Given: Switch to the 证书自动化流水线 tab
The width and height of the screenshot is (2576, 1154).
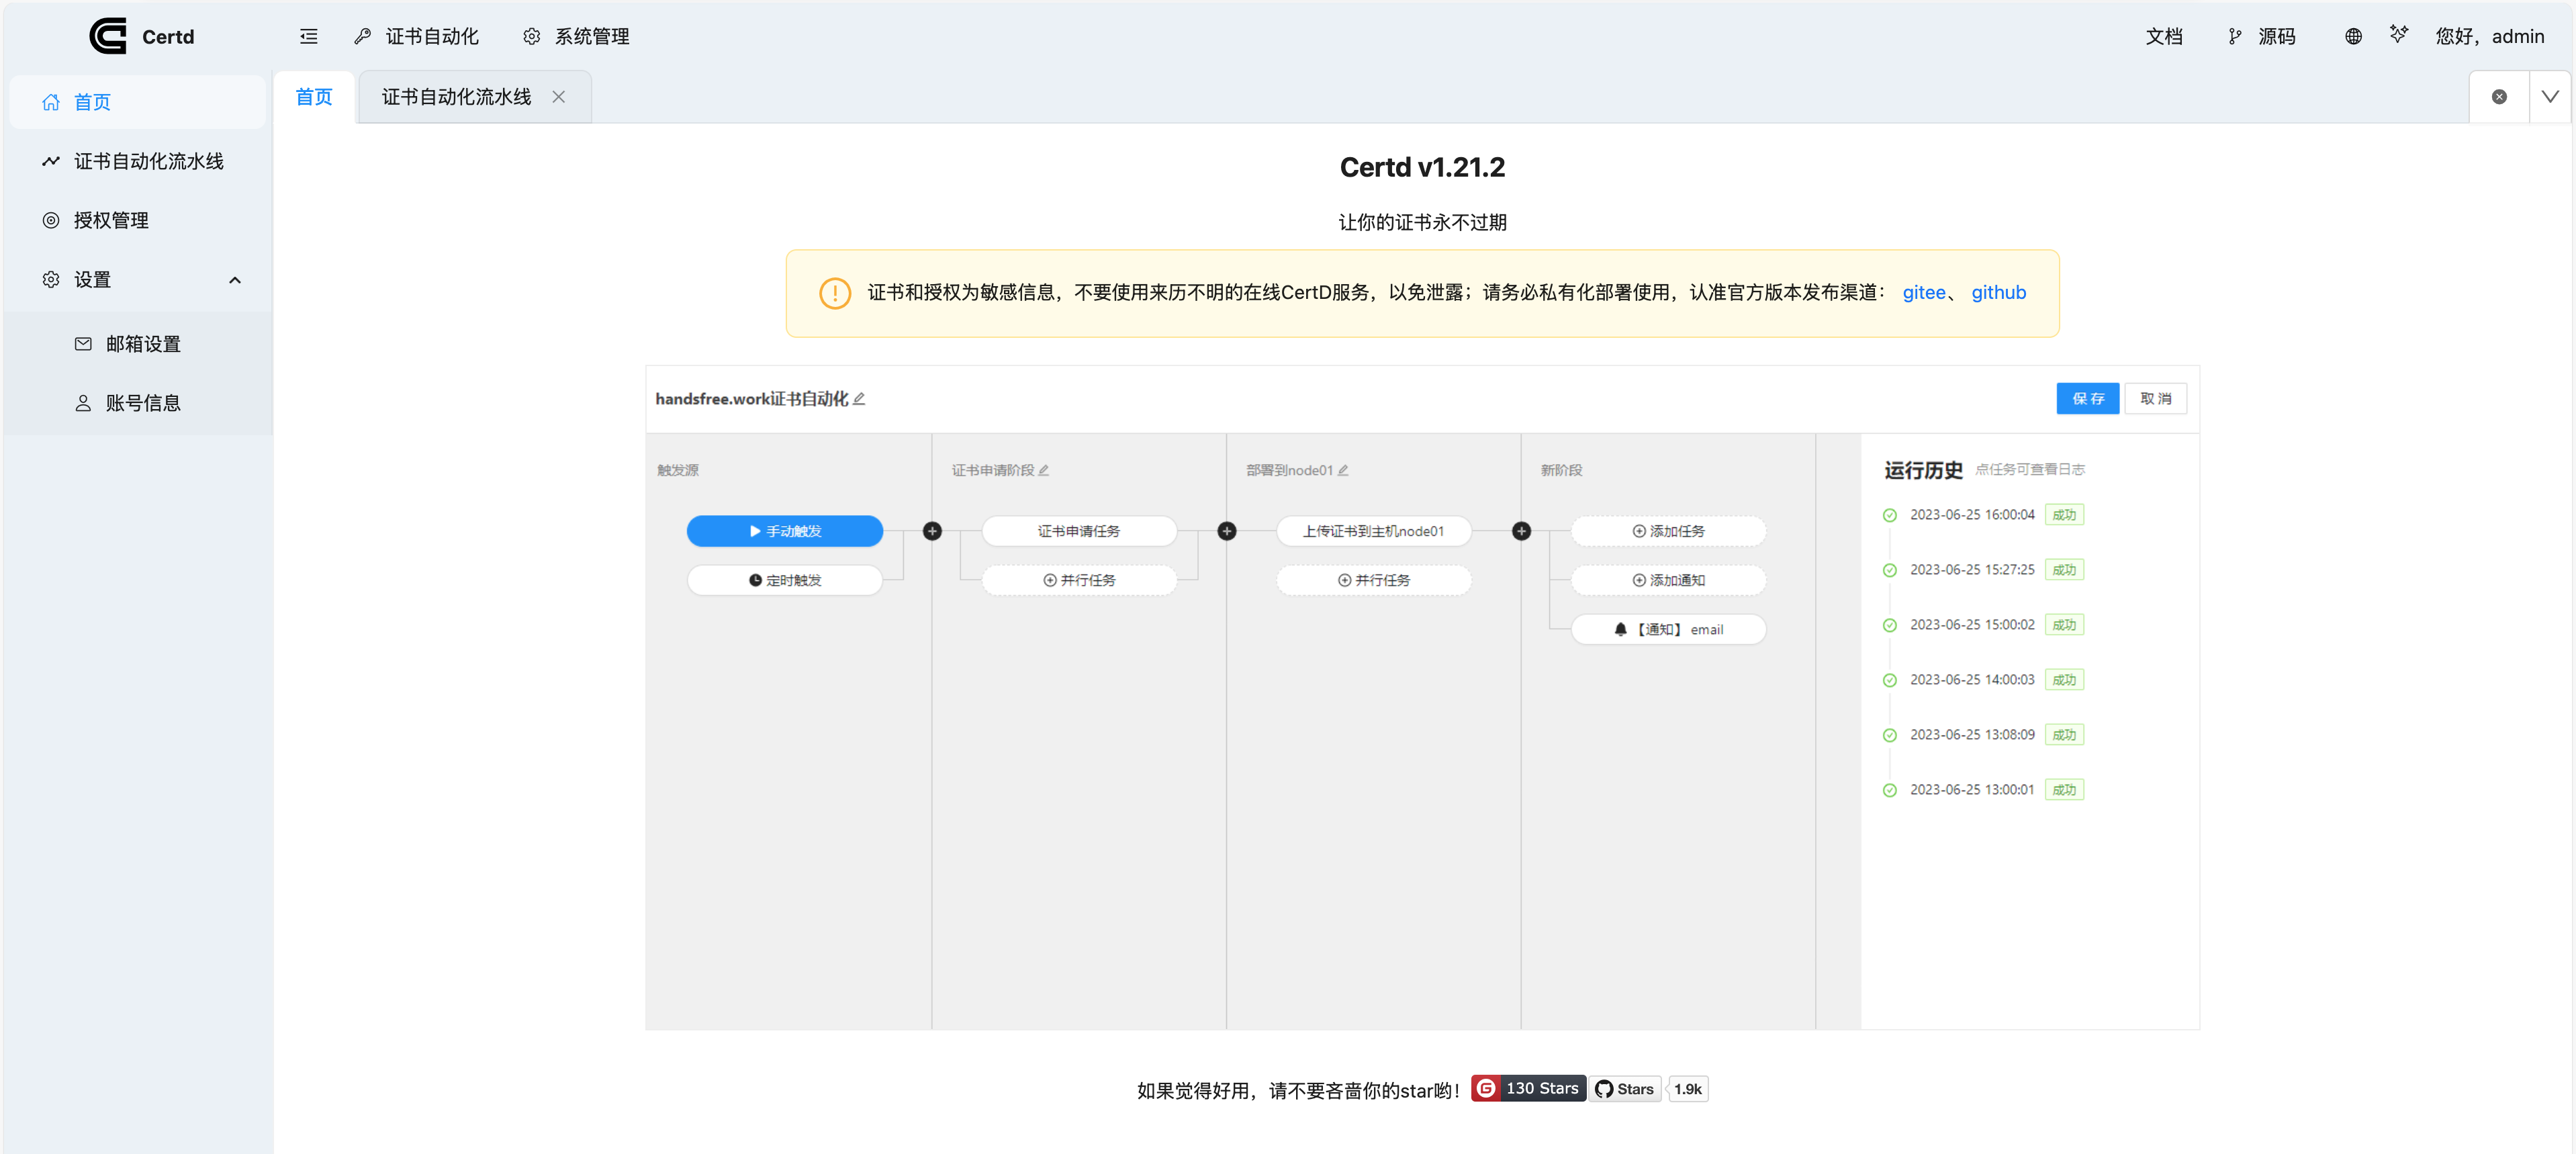Looking at the screenshot, I should [456, 97].
